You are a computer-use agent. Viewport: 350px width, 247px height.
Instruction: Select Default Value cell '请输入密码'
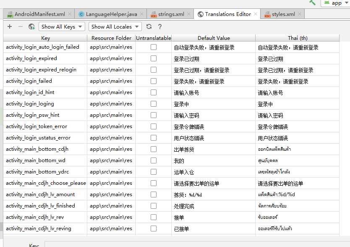213,115
